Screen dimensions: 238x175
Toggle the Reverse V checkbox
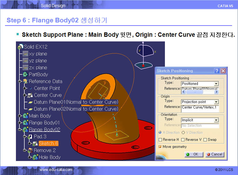[183, 140]
